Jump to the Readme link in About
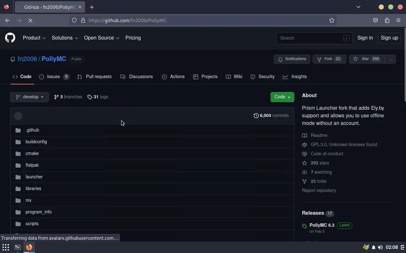Screen dimensions: 406x253 pyautogui.click(x=315, y=135)
